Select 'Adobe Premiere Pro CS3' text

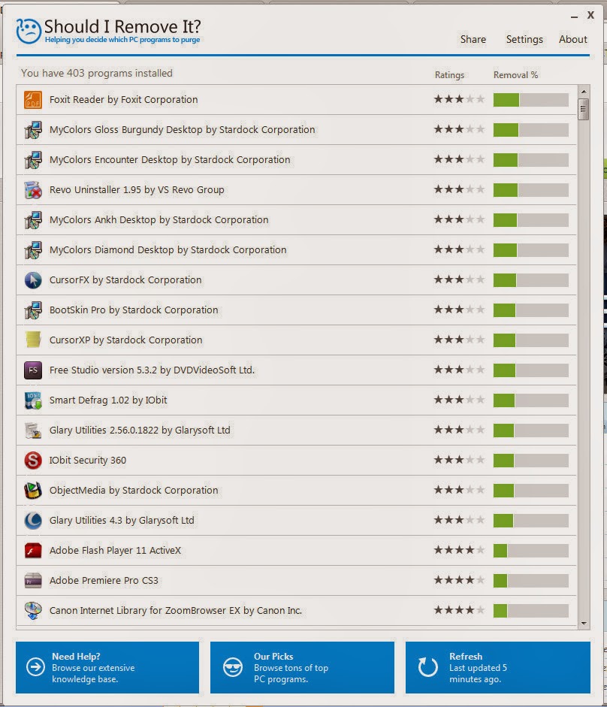point(104,580)
